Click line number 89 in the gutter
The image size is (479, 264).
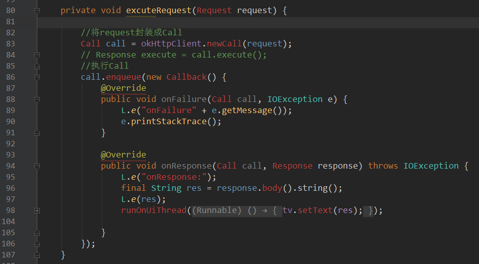coord(11,111)
